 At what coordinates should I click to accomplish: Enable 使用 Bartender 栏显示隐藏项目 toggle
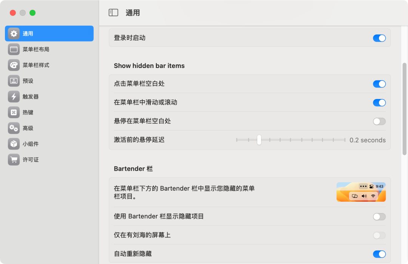(x=379, y=216)
